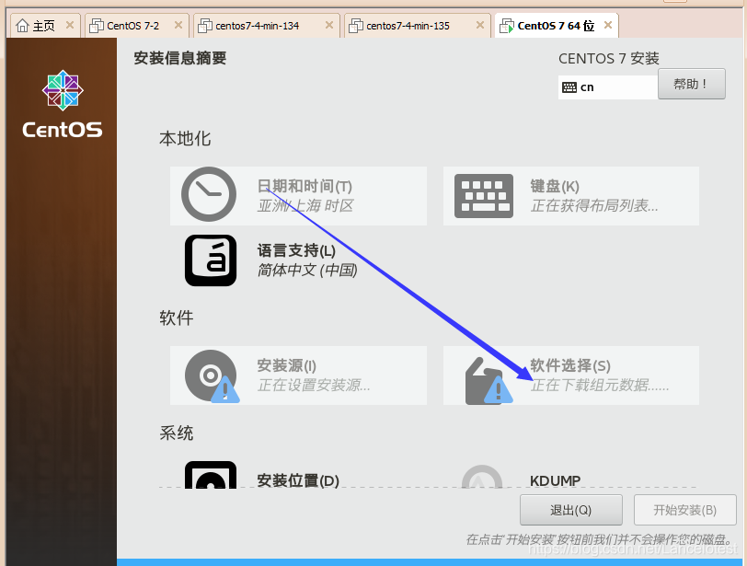Click the warning badge on 软件选择
This screenshot has width=747, height=566.
pyautogui.click(x=497, y=391)
